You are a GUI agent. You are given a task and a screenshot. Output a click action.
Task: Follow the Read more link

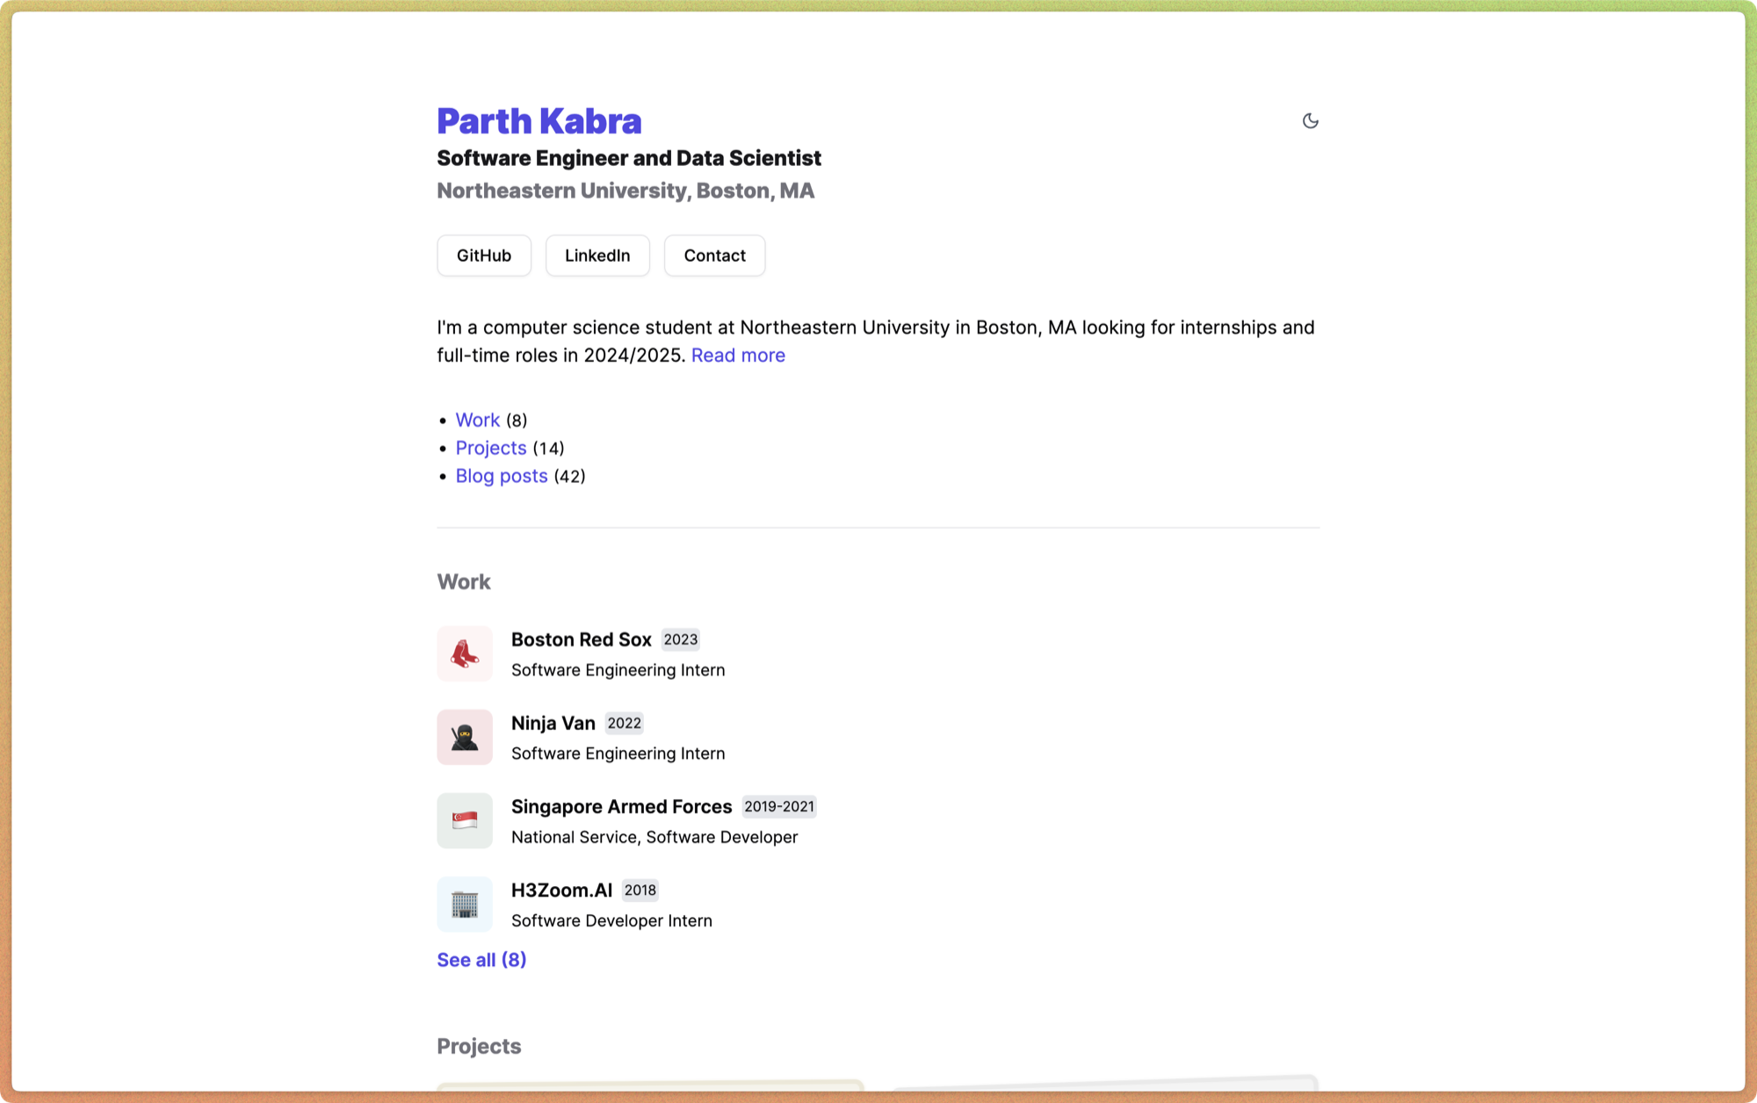click(738, 356)
